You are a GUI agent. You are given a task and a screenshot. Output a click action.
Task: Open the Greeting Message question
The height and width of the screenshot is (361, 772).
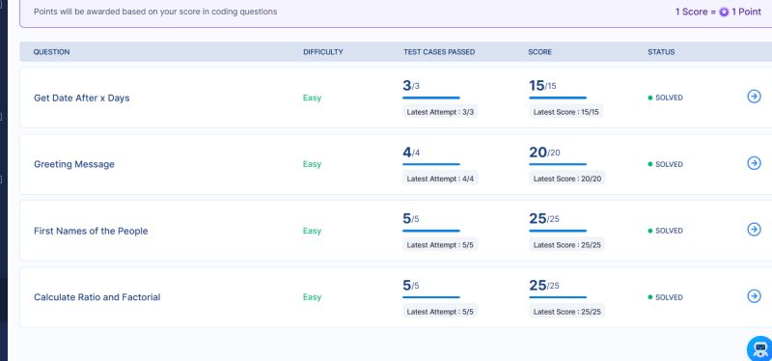click(x=74, y=164)
